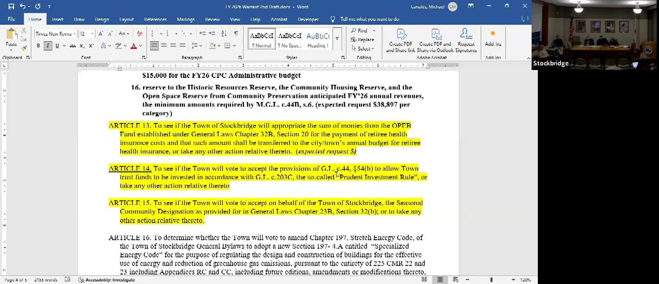The height and width of the screenshot is (284, 659).
Task: Undo the last action
Action: click(x=23, y=6)
